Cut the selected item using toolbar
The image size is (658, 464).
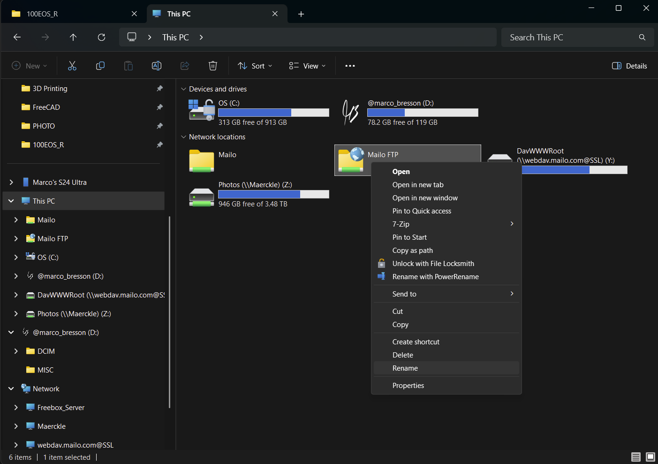coord(72,66)
